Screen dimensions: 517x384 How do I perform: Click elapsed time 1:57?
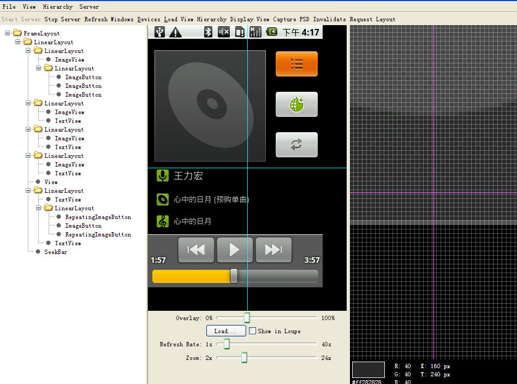point(158,260)
